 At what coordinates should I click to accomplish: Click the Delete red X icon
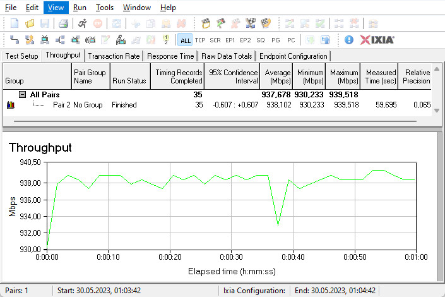(x=181, y=23)
